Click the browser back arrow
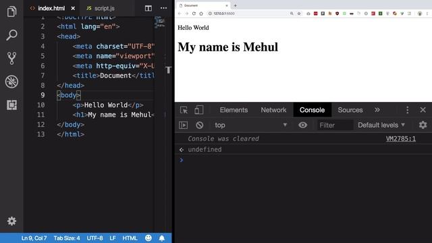The height and width of the screenshot is (243, 432). click(x=180, y=13)
